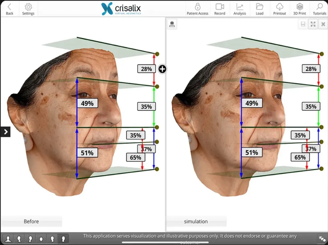
Task: Click the plus button between panels
Action: click(x=162, y=69)
